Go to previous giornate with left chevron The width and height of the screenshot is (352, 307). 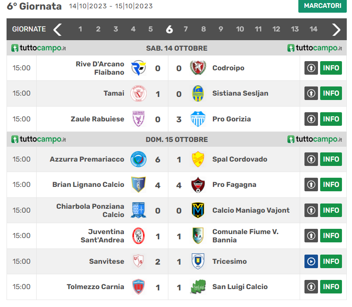58,29
